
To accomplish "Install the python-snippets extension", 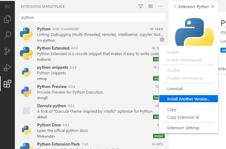I will coord(156,78).
